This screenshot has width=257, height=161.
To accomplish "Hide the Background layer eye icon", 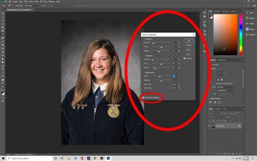I will (210, 126).
